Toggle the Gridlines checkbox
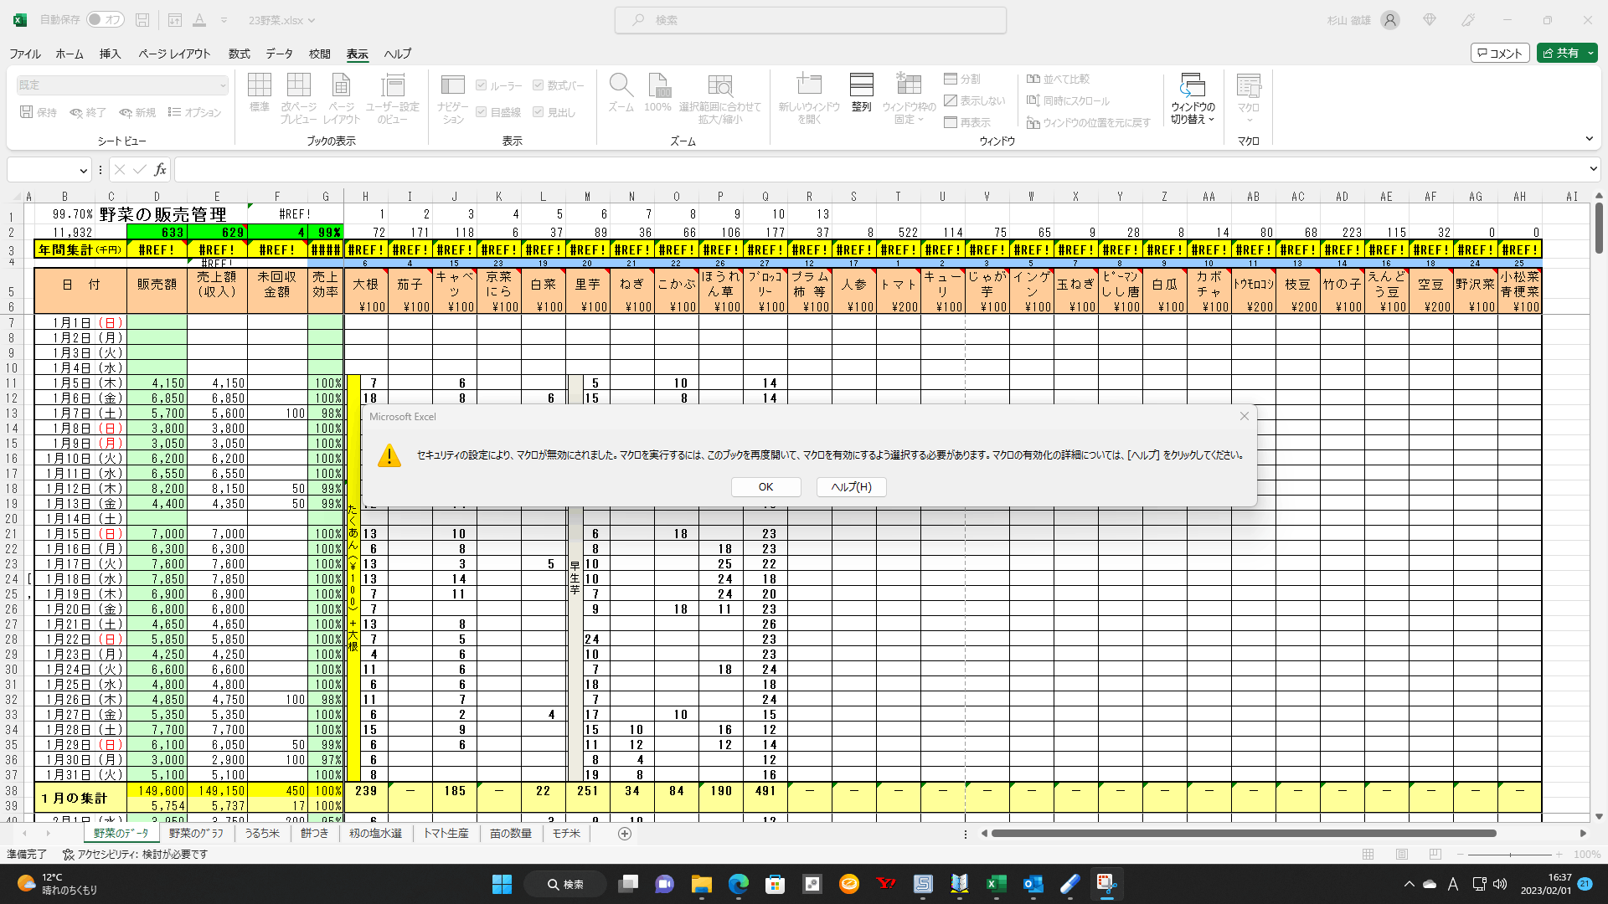This screenshot has height=904, width=1608. 482,112
